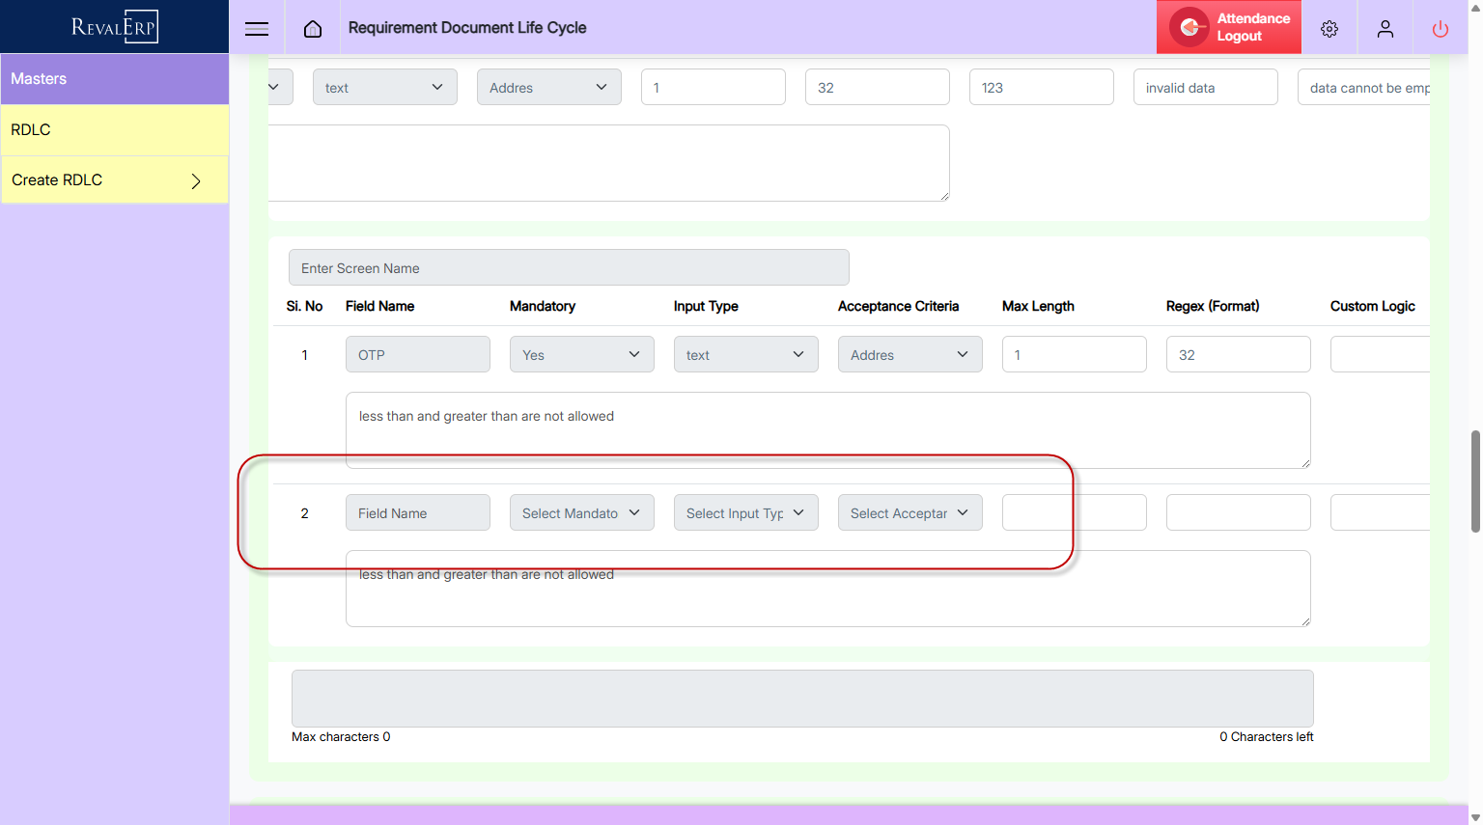Open user profile icon
The width and height of the screenshot is (1483, 825).
click(x=1385, y=29)
